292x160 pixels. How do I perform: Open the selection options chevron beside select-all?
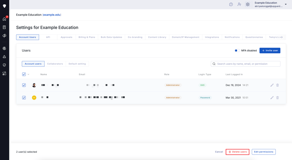(28, 74)
